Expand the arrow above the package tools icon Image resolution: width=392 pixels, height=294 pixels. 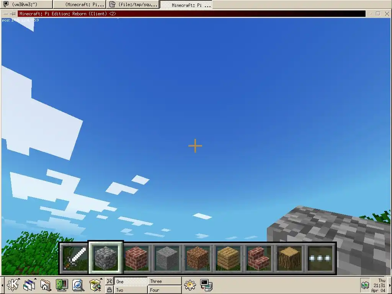[x=101, y=278]
